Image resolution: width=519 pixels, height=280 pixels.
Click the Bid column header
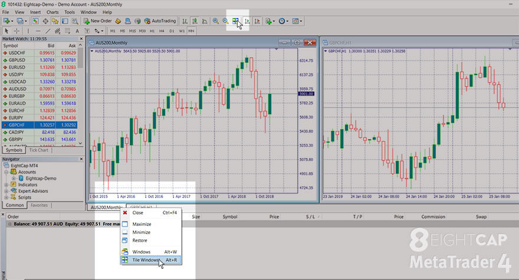click(51, 45)
